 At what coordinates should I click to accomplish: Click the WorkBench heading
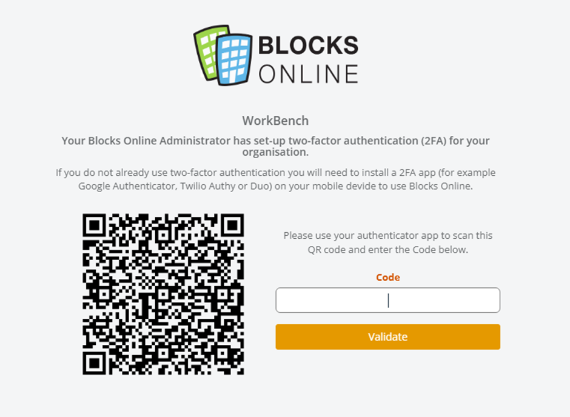[x=275, y=121]
